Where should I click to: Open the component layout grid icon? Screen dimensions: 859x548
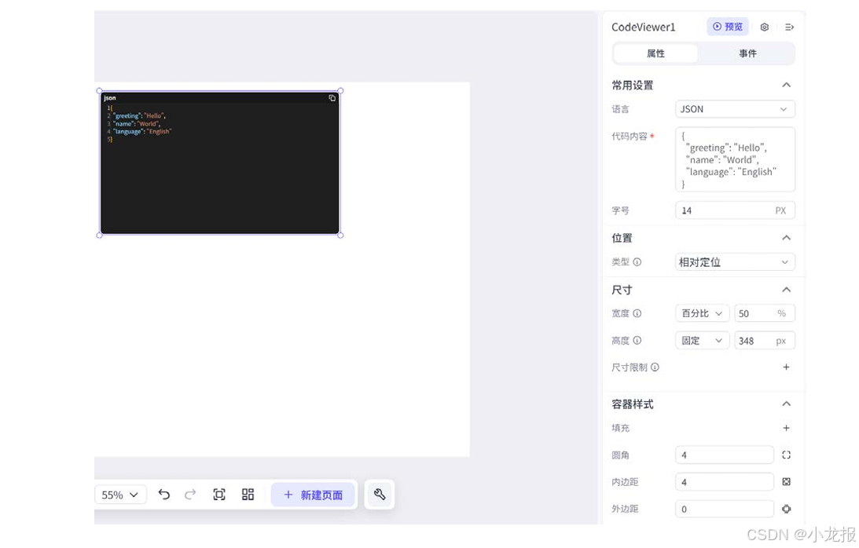pyautogui.click(x=248, y=495)
